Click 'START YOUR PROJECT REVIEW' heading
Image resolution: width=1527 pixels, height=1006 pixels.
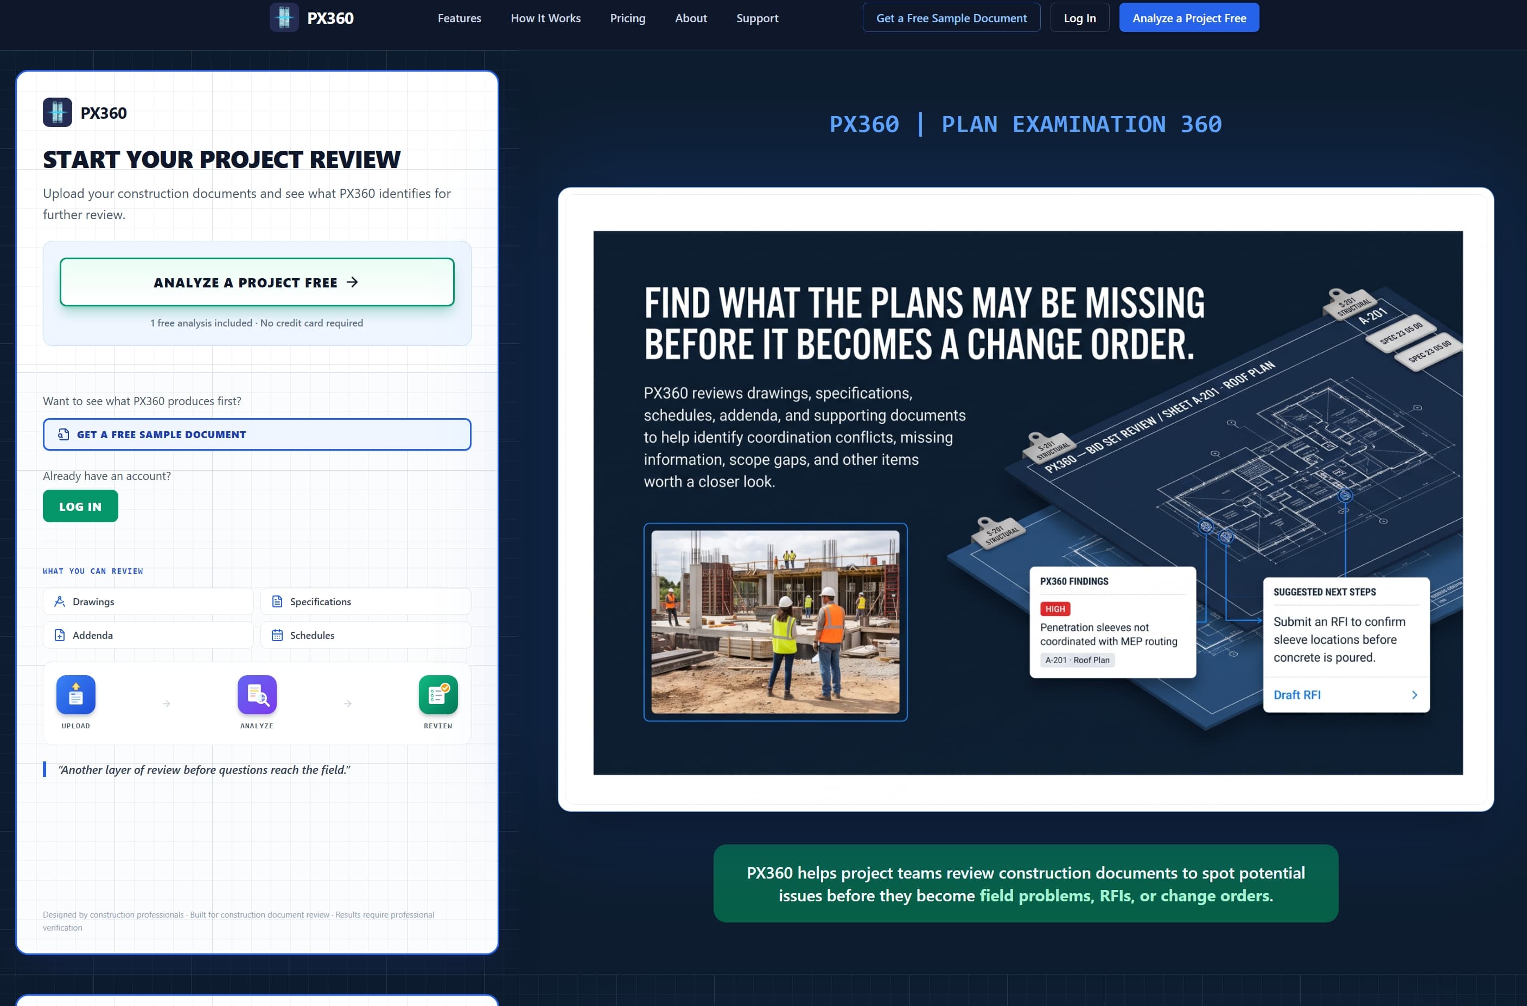pyautogui.click(x=221, y=159)
